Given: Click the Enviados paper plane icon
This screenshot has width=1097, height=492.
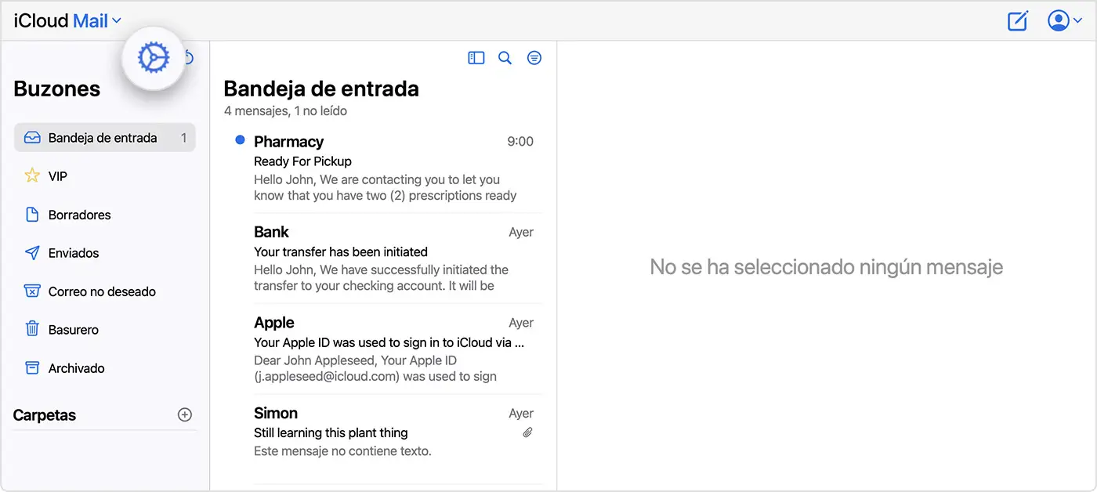Looking at the screenshot, I should (x=32, y=253).
